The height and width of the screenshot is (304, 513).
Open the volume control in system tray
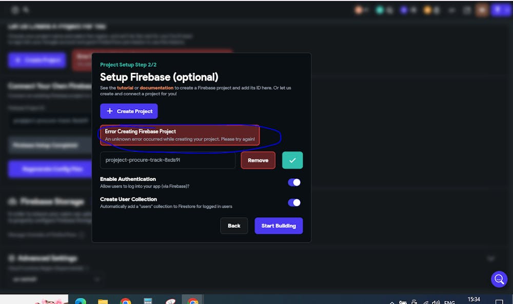tap(436, 302)
